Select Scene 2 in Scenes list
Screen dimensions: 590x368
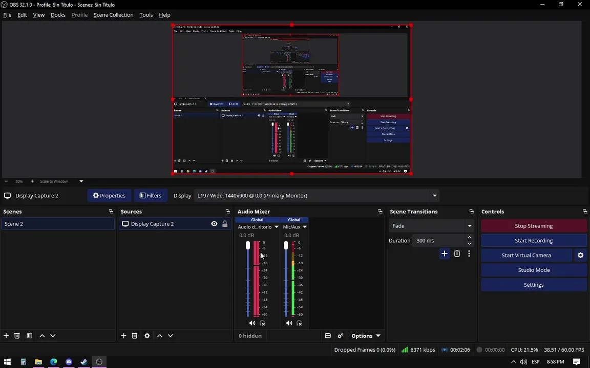(x=57, y=224)
